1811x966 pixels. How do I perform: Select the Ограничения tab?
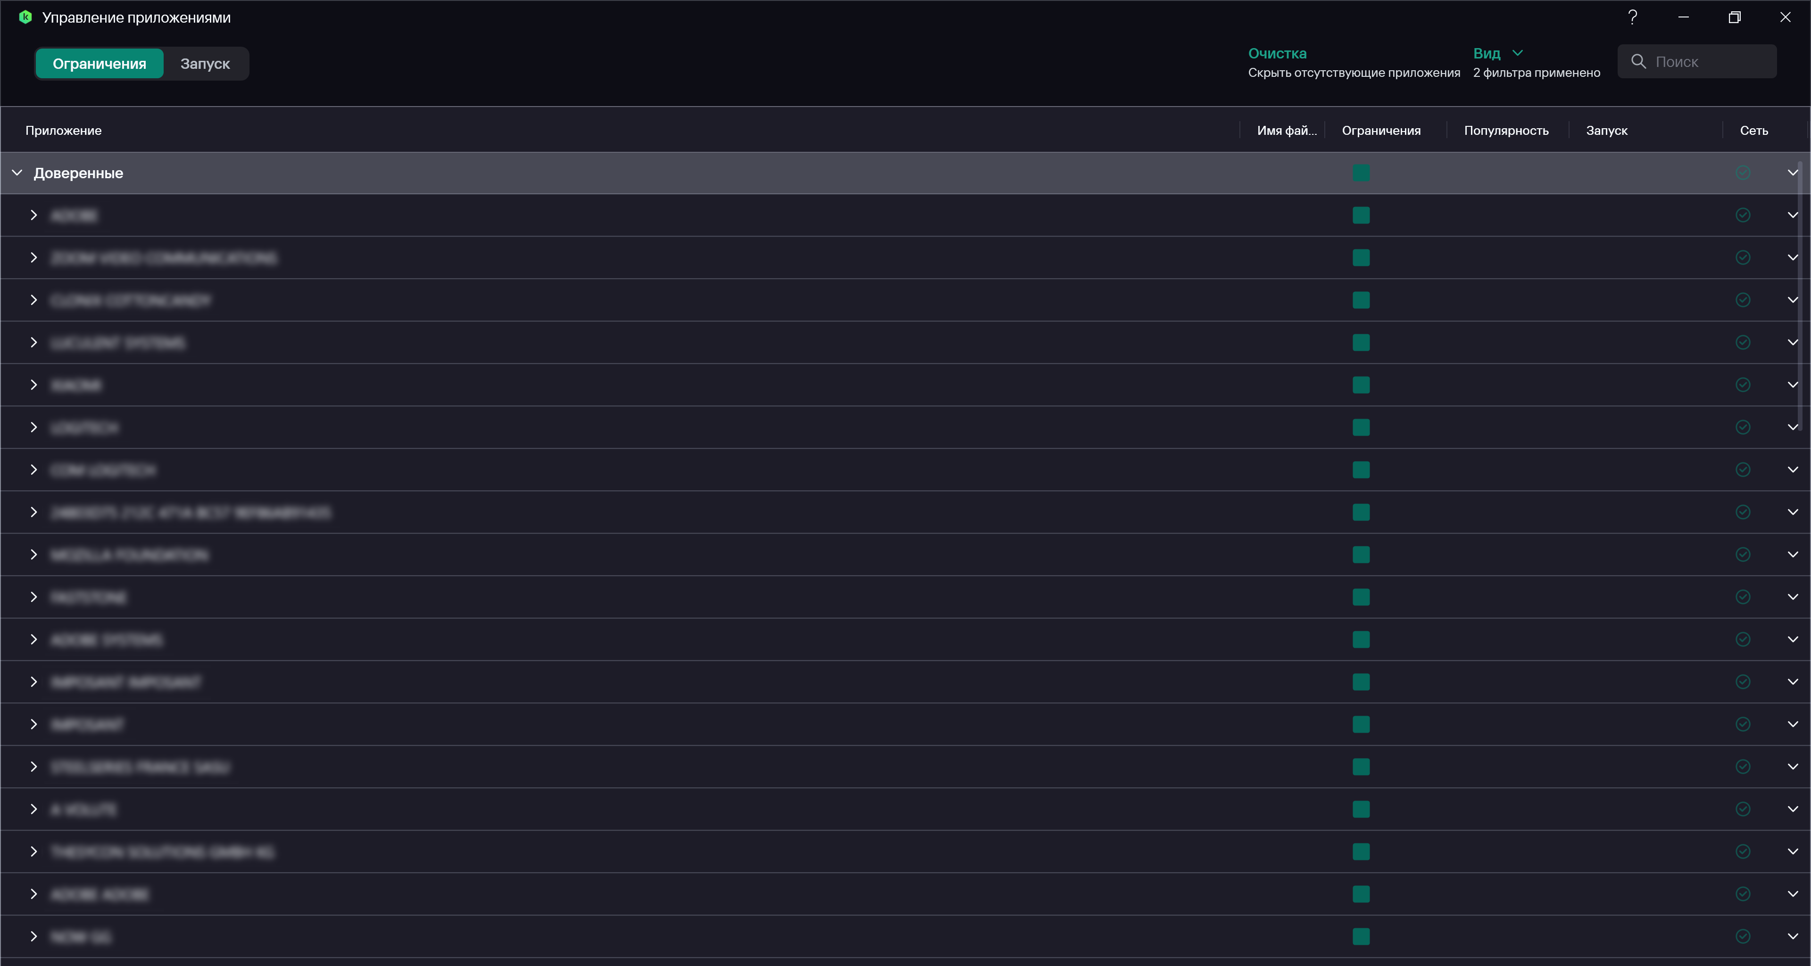pyautogui.click(x=99, y=64)
